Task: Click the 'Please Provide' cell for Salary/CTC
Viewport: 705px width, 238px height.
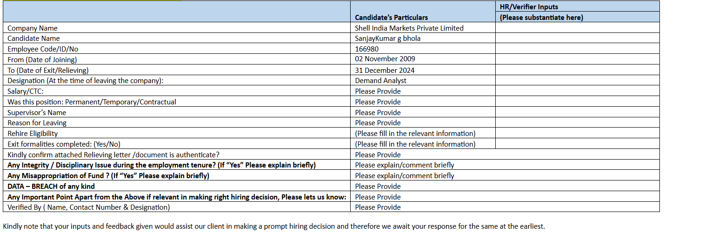Action: (378, 91)
